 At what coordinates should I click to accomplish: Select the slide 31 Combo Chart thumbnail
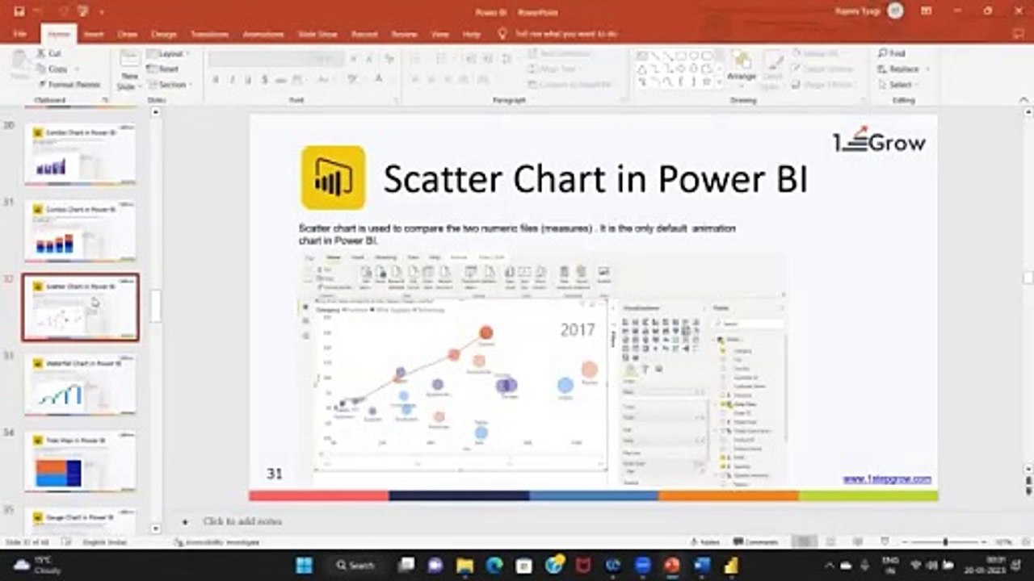[80, 230]
